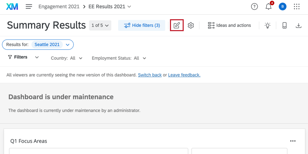Click the Switch back link
The height and width of the screenshot is (154, 308).
pyautogui.click(x=150, y=75)
